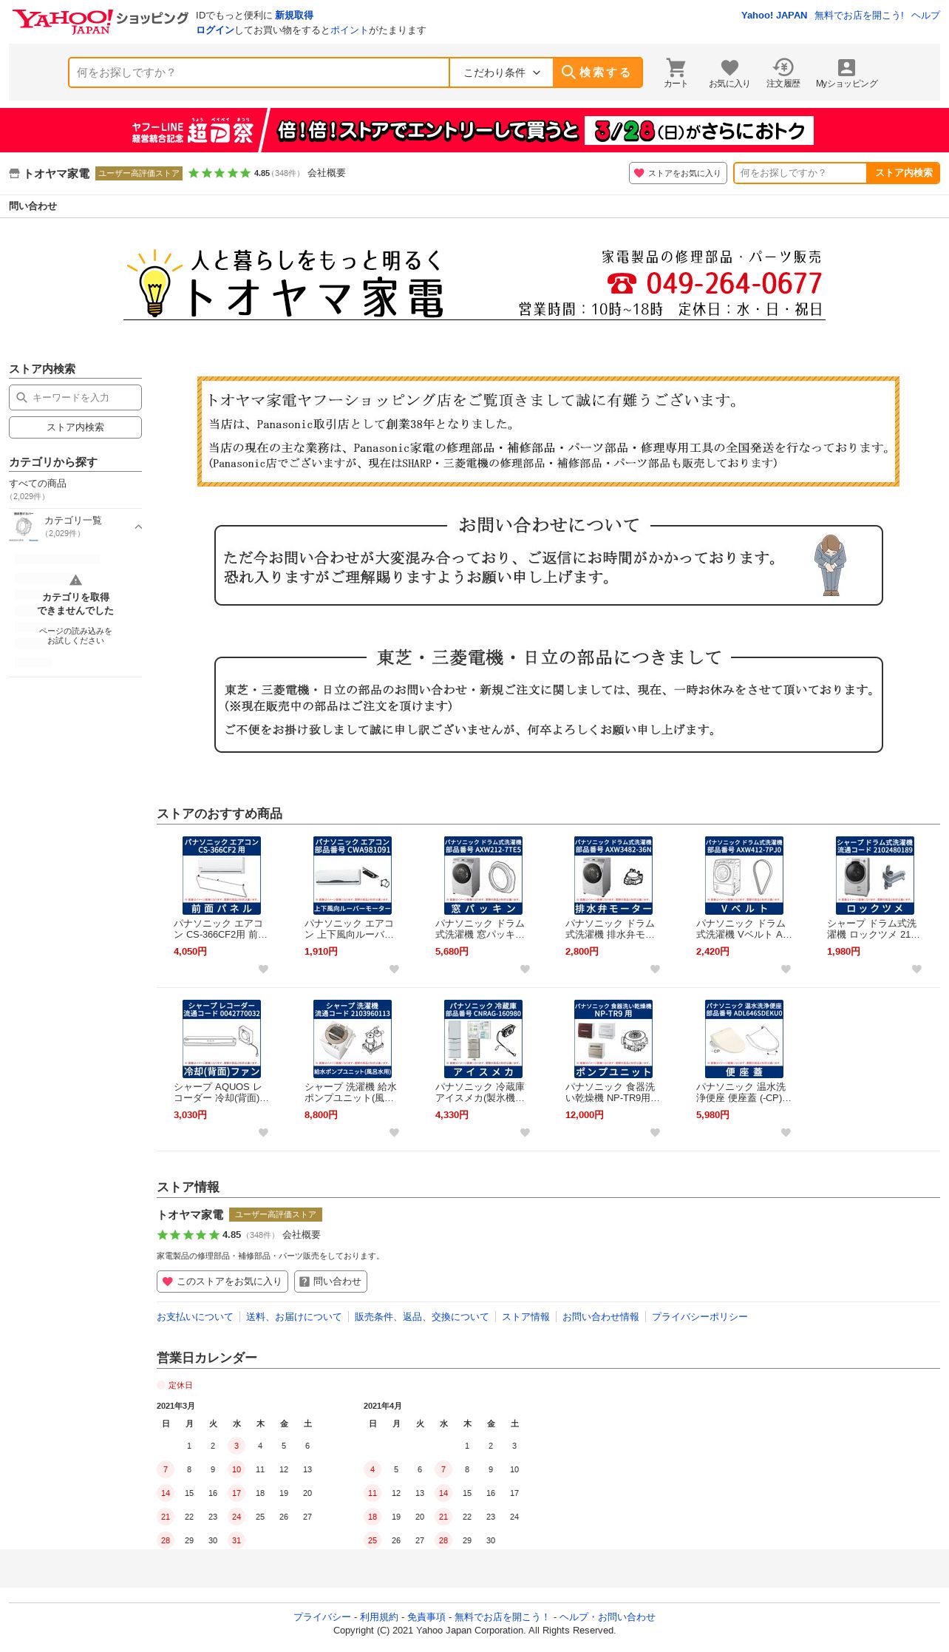Screen dimensions: 949x1652
Task: Open Yahoo! JAPAN link at top right
Action: click(x=774, y=15)
